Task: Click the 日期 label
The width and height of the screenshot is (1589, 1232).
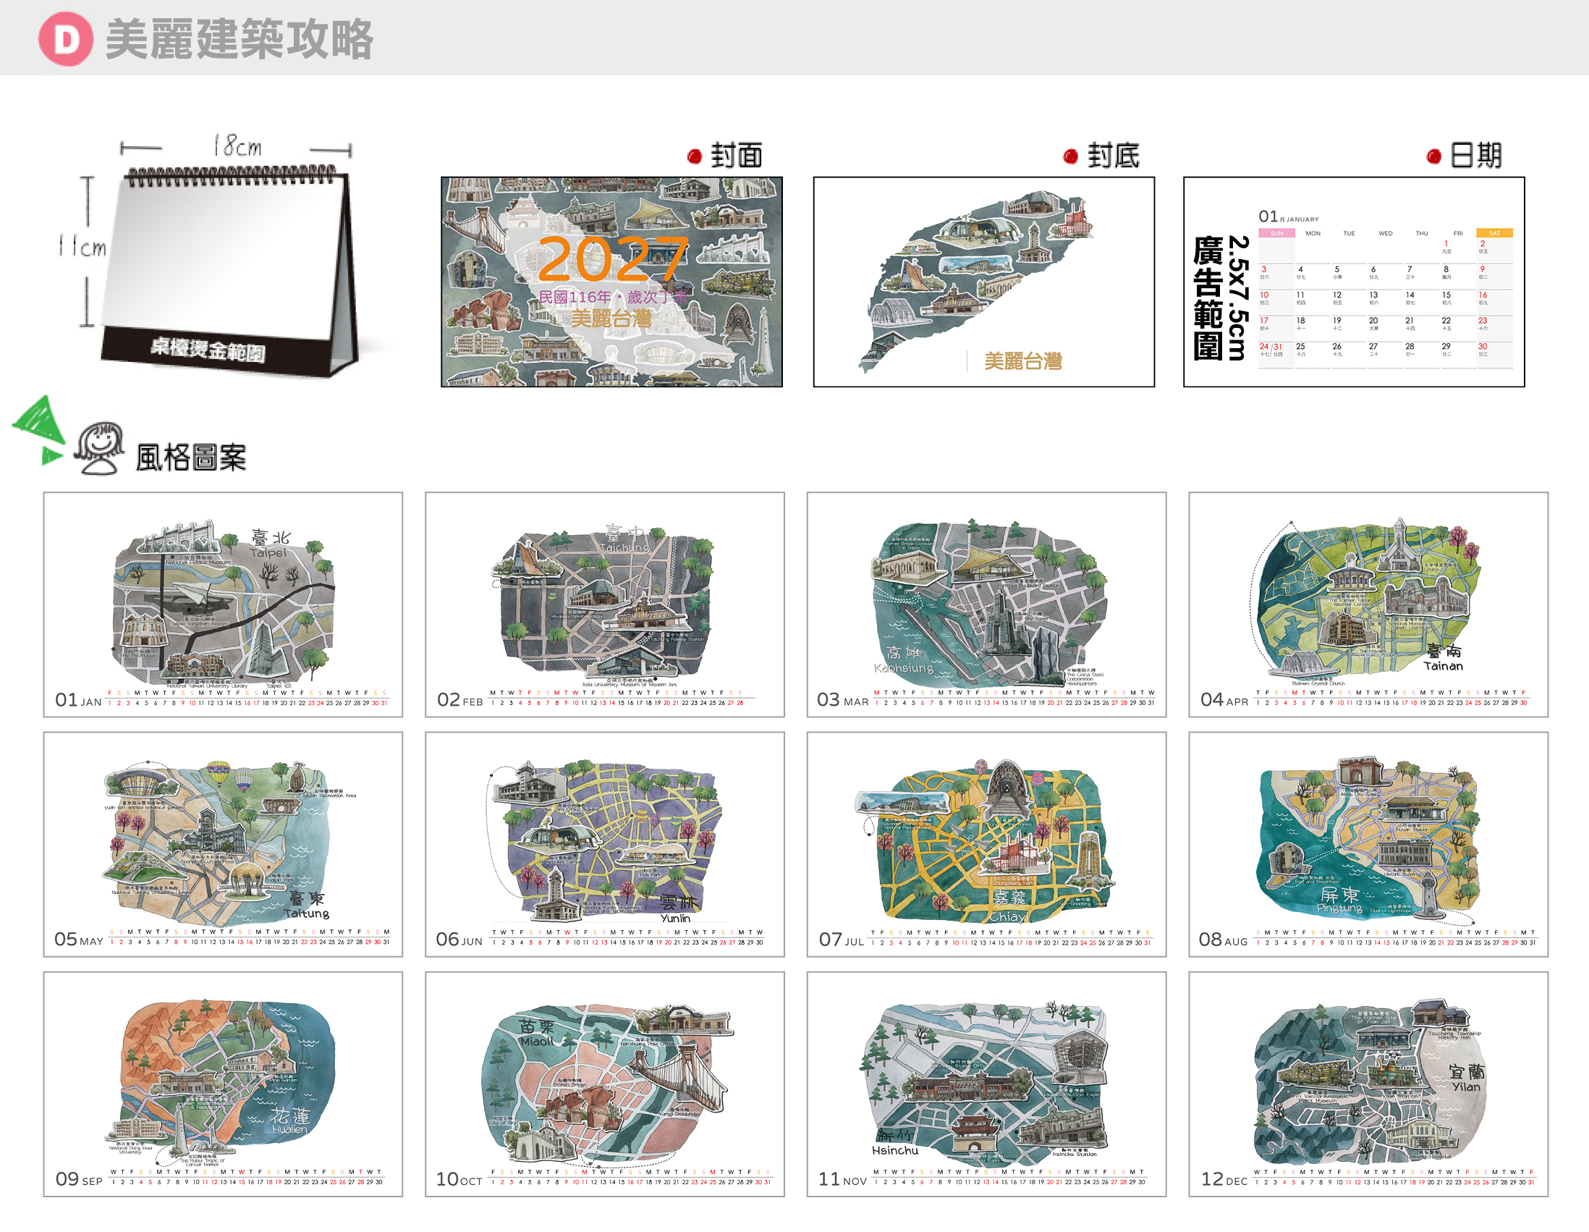Action: 1475,156
